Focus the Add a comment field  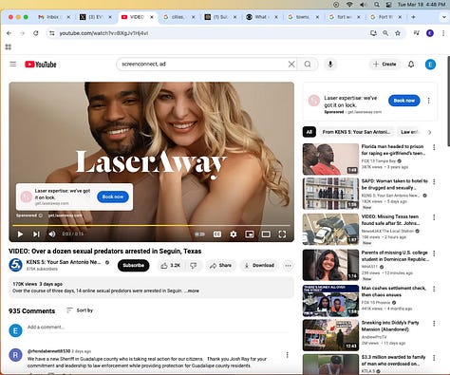158,328
